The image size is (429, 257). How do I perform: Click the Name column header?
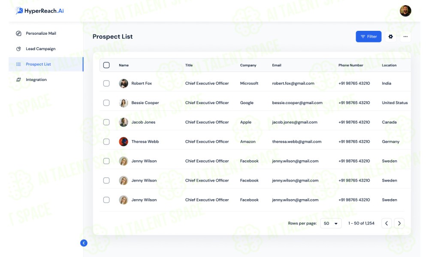click(x=124, y=65)
